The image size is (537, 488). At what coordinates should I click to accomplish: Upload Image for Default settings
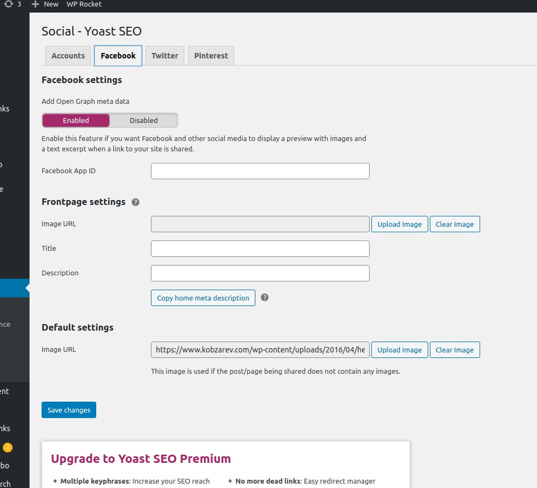400,350
